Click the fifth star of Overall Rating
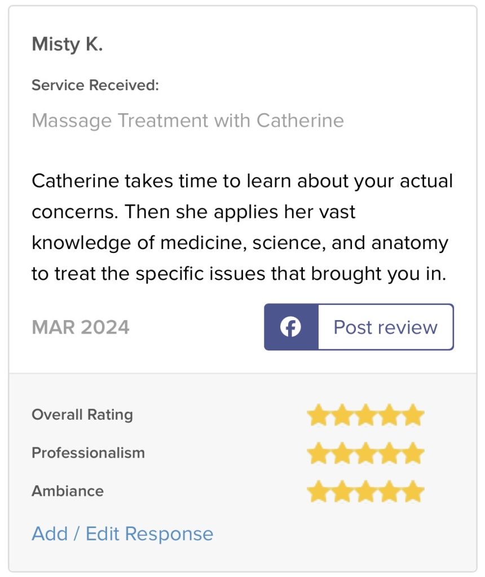 coord(413,415)
